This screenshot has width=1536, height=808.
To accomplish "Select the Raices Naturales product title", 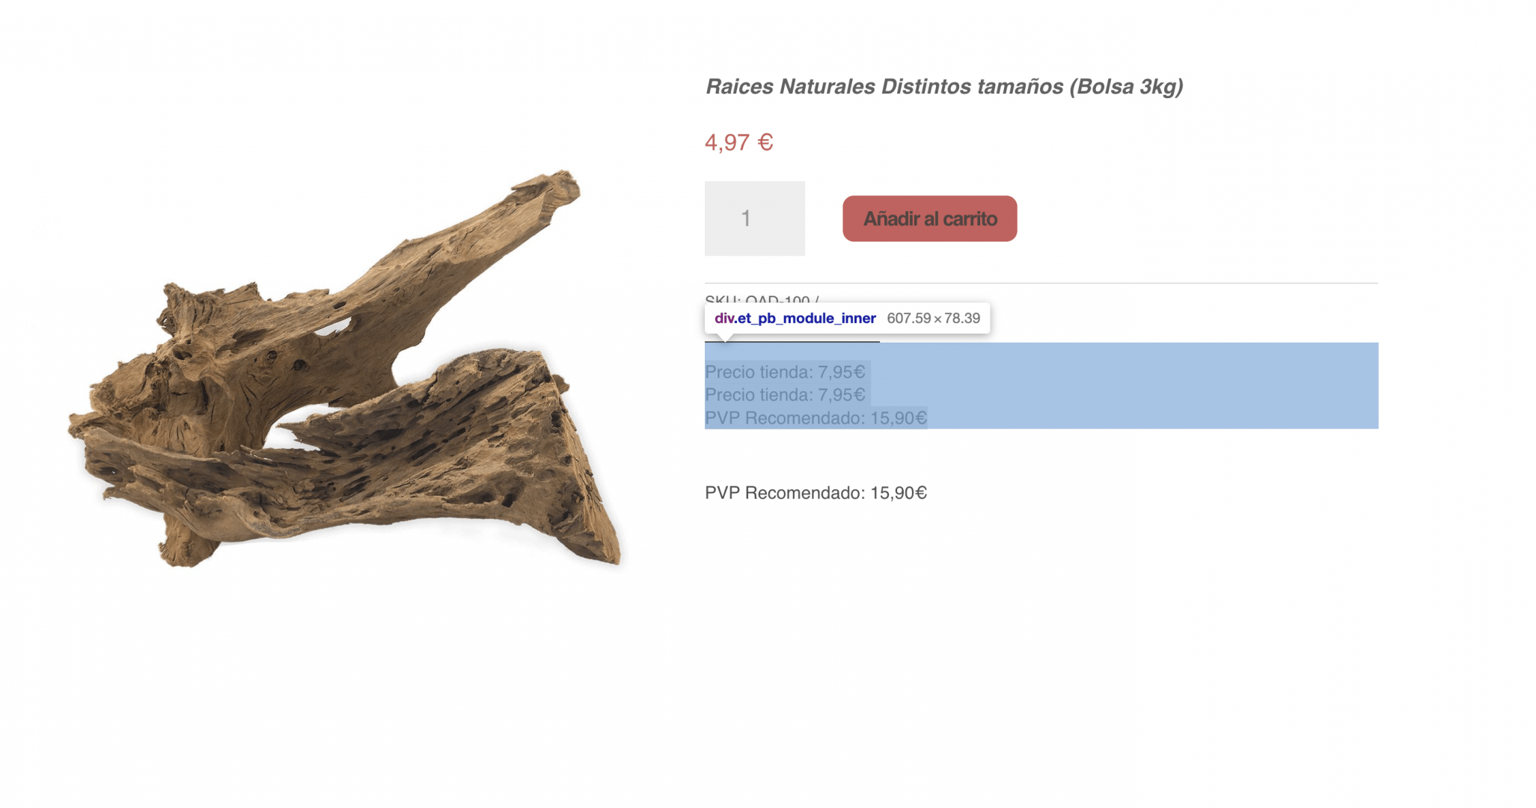I will pos(944,87).
